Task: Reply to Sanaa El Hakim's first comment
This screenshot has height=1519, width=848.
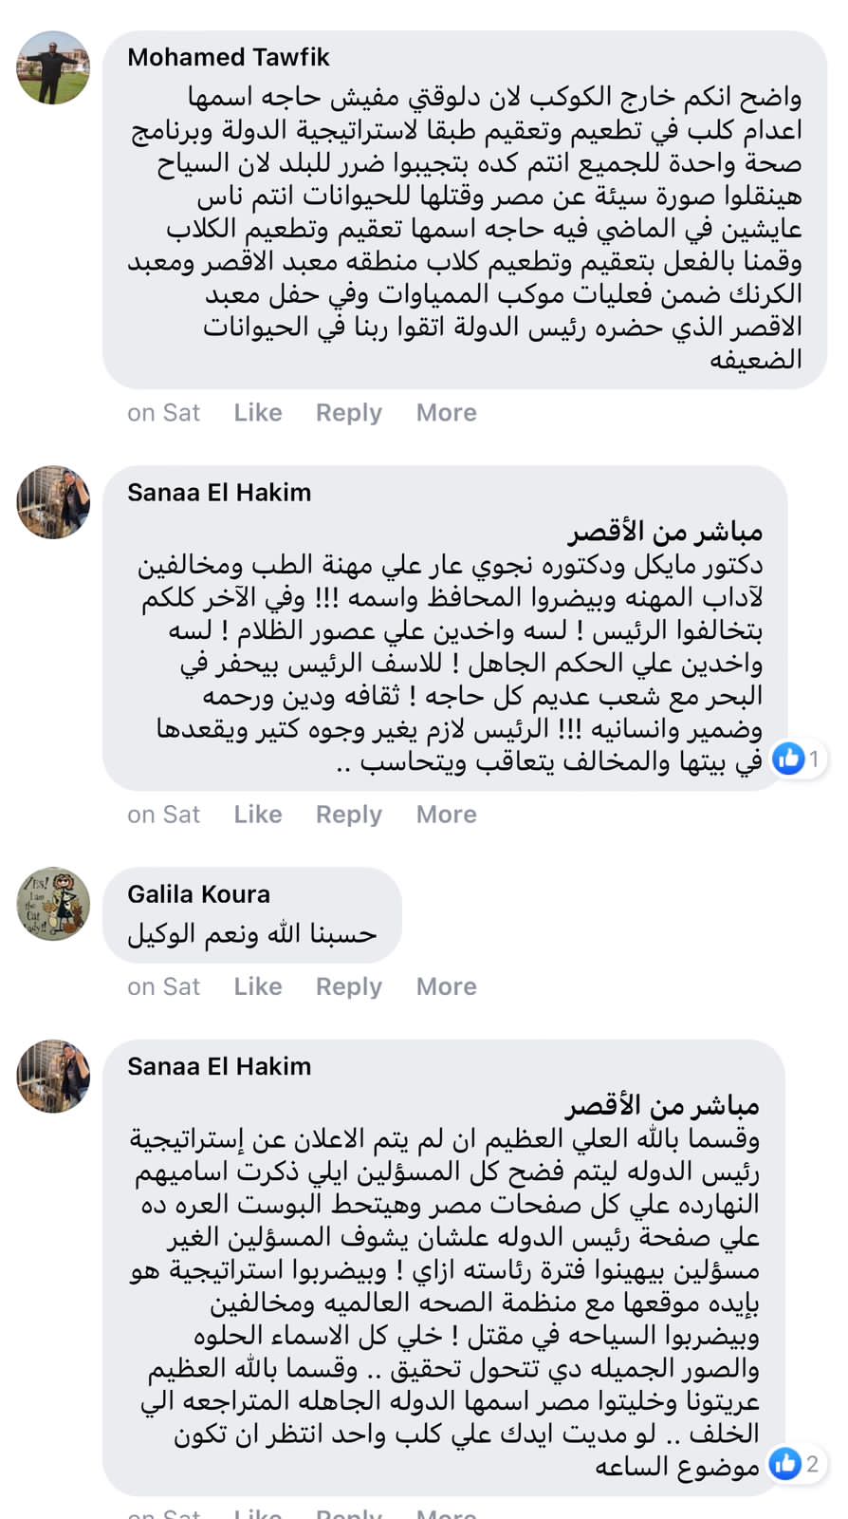Action: 349,815
